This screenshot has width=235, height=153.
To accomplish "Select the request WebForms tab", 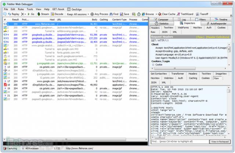I will click(x=183, y=28).
